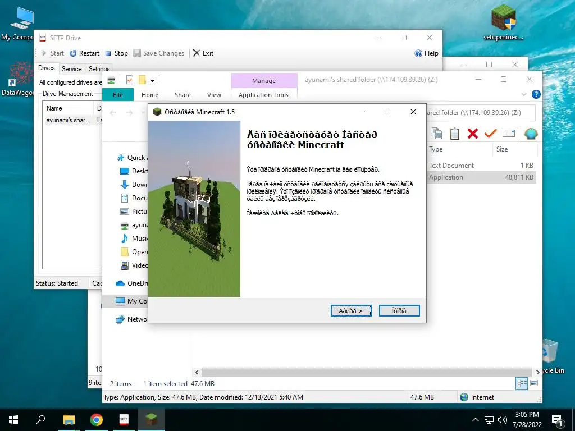Click the Copy icon in the Explorer toolbar
This screenshot has width=575, height=431.
[437, 134]
